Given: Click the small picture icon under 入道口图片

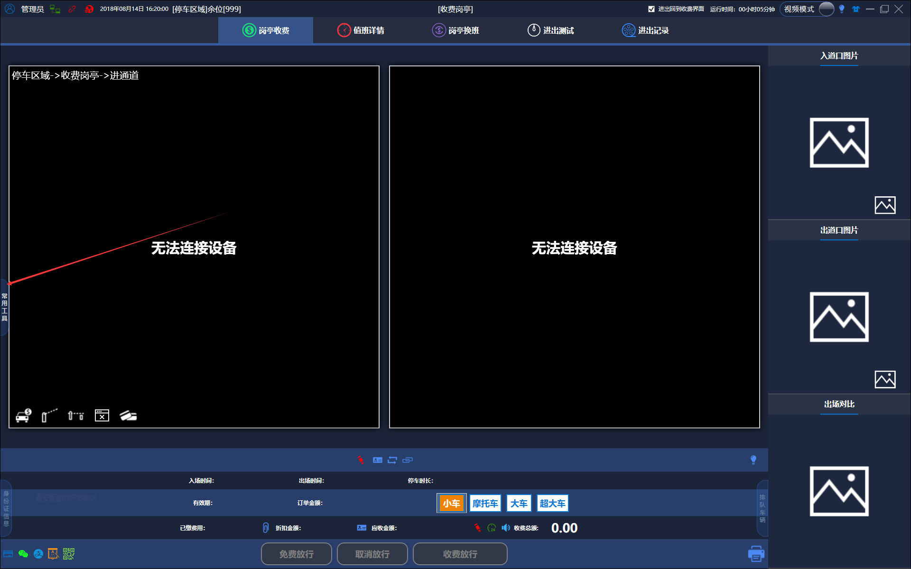Looking at the screenshot, I should tap(885, 205).
